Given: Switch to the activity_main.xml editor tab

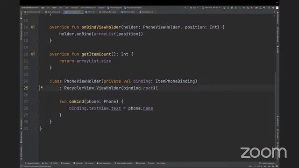Looking at the screenshot, I should (x=32, y=12).
